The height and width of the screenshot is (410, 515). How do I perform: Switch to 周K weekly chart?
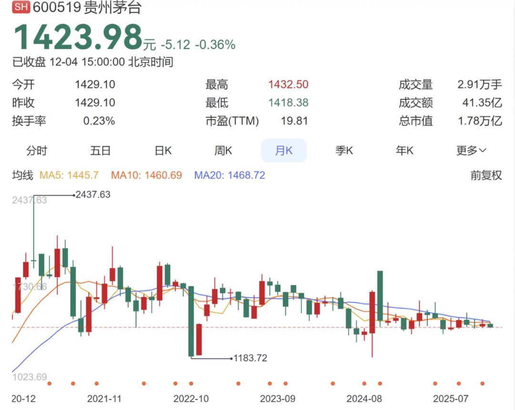(x=223, y=151)
